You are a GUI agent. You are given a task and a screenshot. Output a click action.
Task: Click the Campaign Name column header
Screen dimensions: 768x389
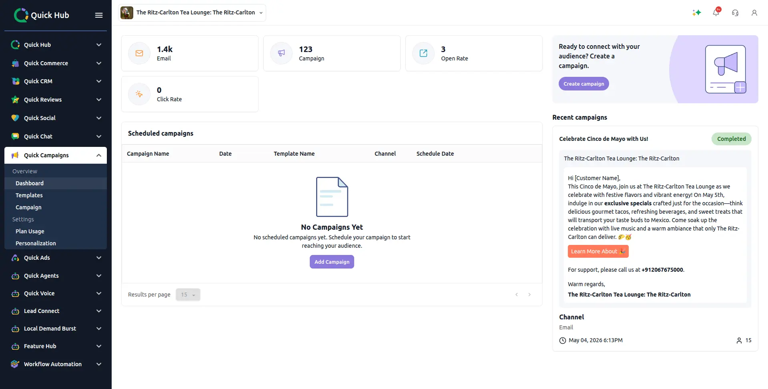[x=148, y=154]
